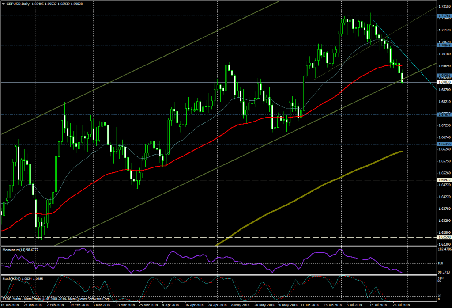
Task: Select the 1.71761 horizontal level price tag
Action: point(444,16)
